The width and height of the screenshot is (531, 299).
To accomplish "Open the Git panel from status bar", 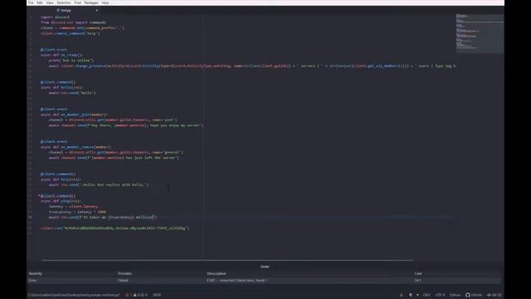I will pos(494,295).
